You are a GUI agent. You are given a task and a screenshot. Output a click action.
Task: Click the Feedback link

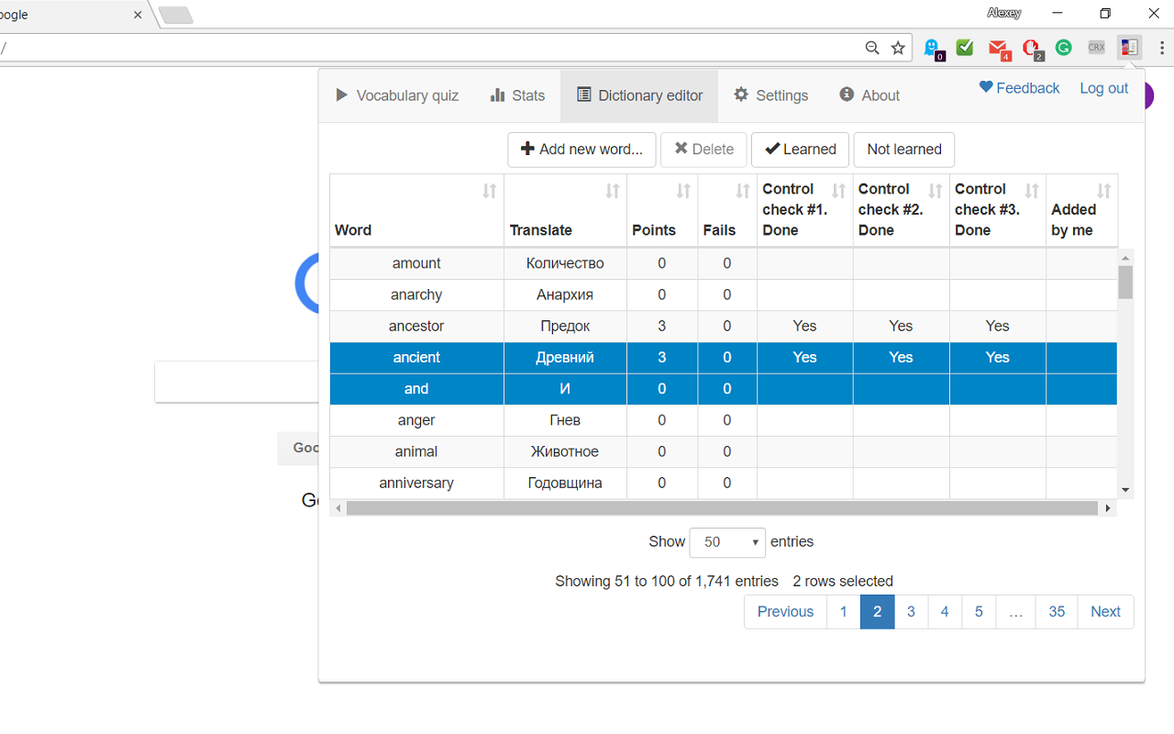(x=1019, y=88)
